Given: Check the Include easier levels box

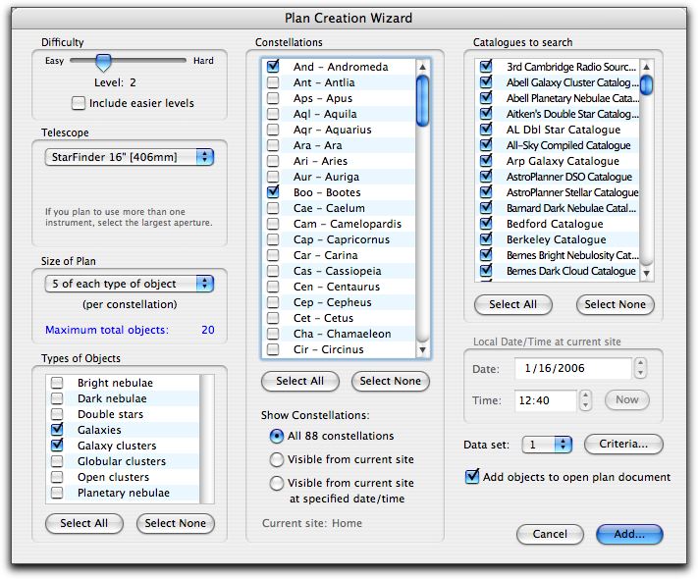Looking at the screenshot, I should [x=79, y=103].
